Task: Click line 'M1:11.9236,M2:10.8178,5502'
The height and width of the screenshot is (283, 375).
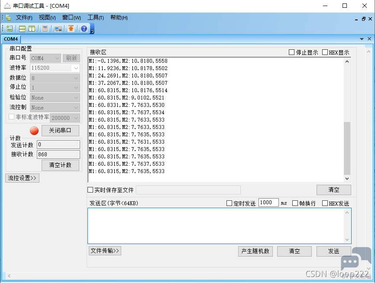Action: pyautogui.click(x=128, y=68)
